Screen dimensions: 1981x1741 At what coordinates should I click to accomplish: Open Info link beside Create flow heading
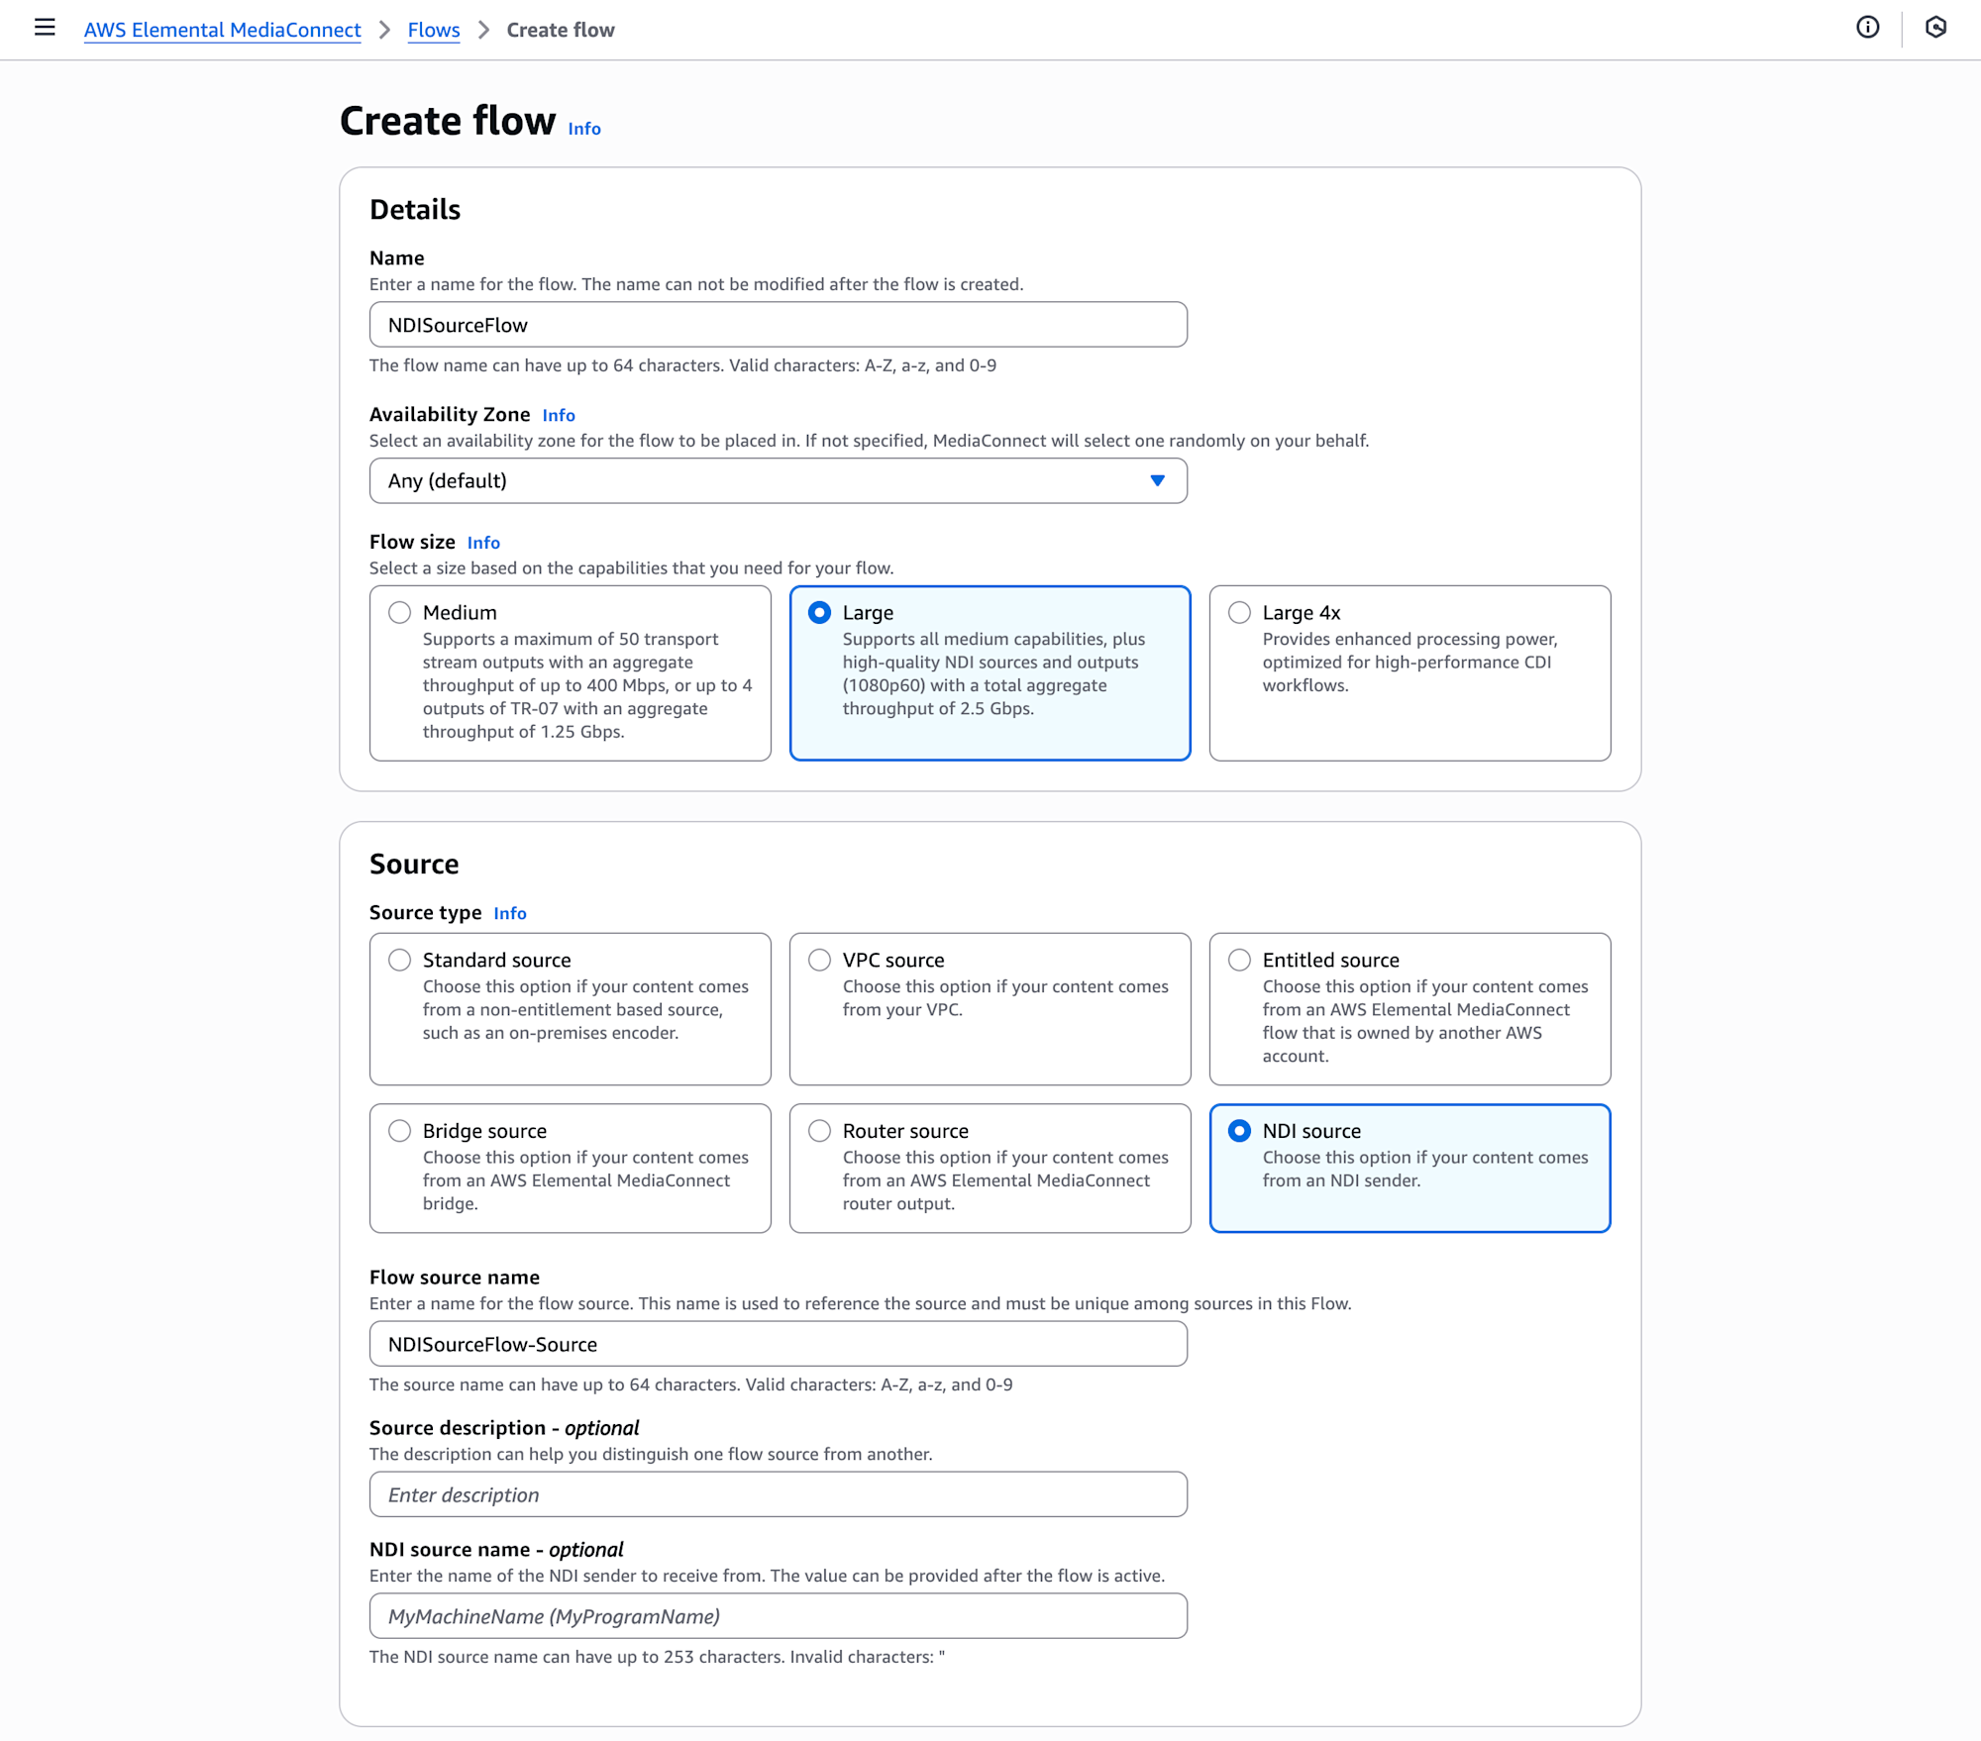[x=584, y=129]
